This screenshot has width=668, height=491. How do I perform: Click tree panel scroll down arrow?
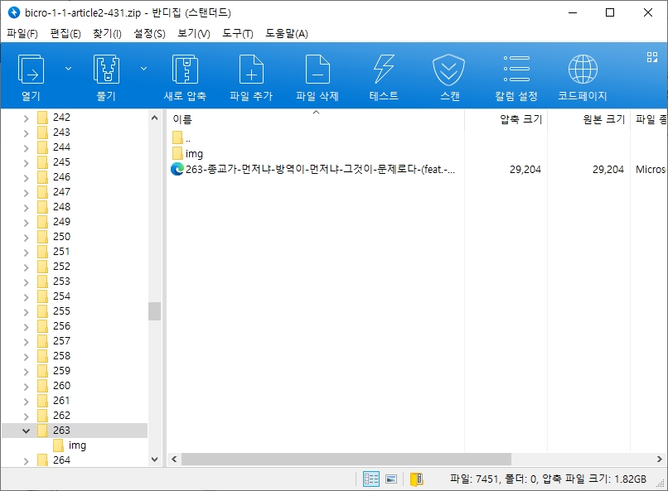tap(154, 460)
